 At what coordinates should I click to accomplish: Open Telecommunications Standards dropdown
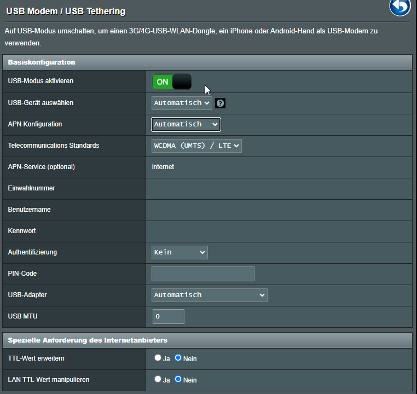pyautogui.click(x=196, y=146)
